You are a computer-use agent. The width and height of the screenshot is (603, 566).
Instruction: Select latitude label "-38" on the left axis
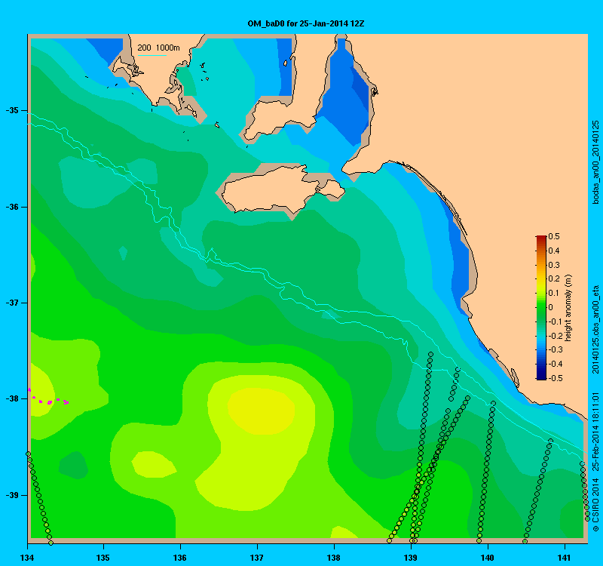(12, 398)
